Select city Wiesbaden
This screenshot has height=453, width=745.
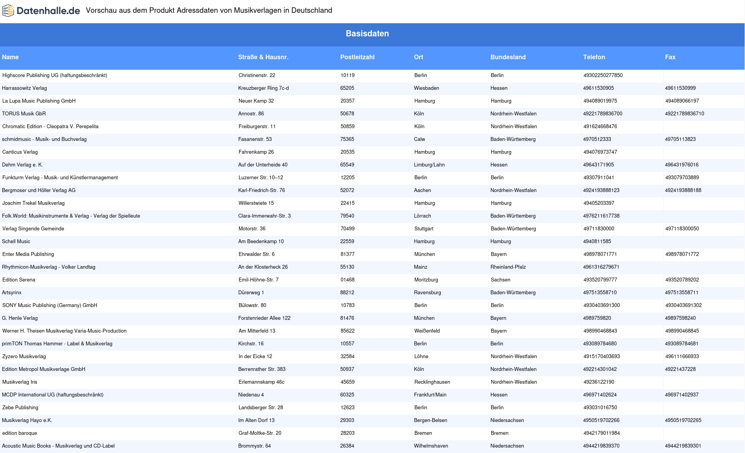pyautogui.click(x=426, y=88)
